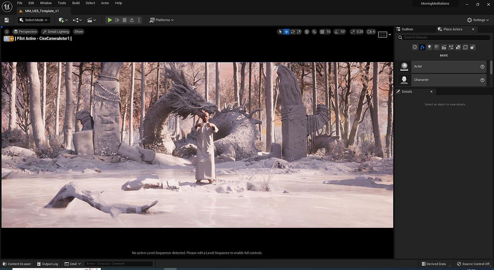This screenshot has width=494, height=270.
Task: Change scale snap value 0.25
Action: click(360, 32)
